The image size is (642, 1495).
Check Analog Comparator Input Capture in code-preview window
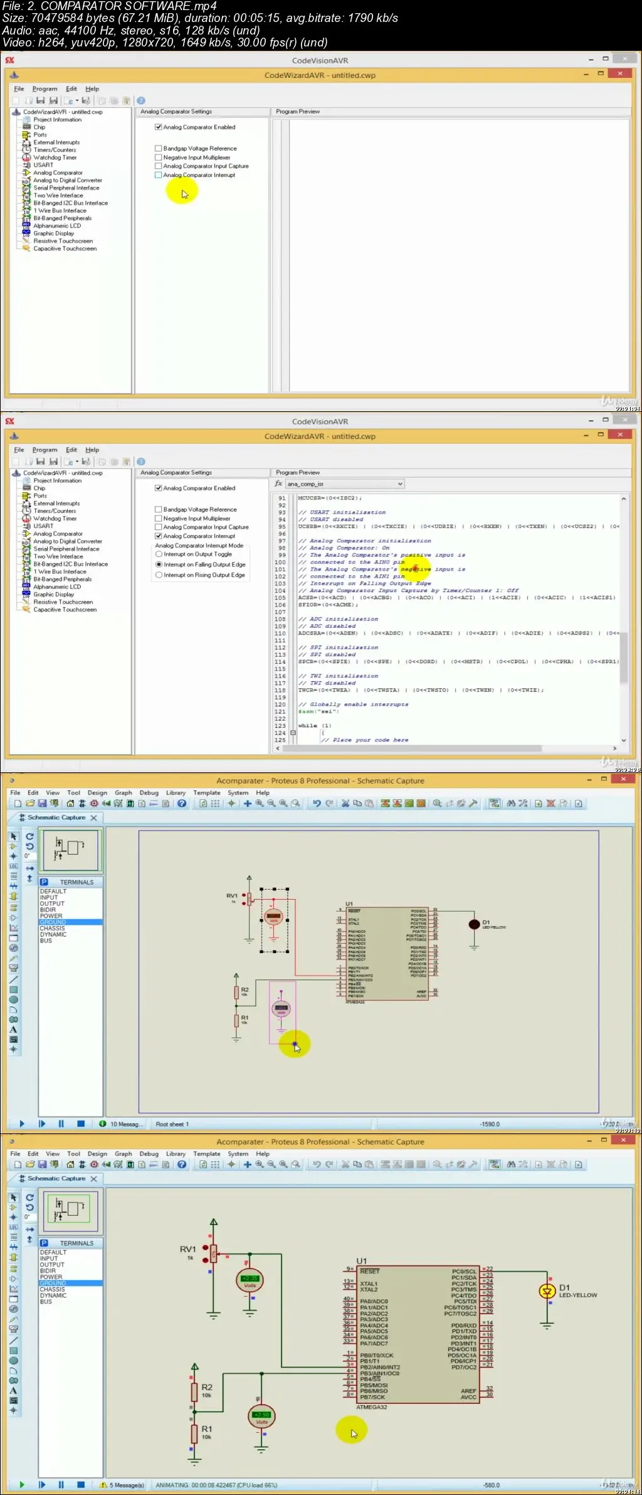tap(159, 527)
